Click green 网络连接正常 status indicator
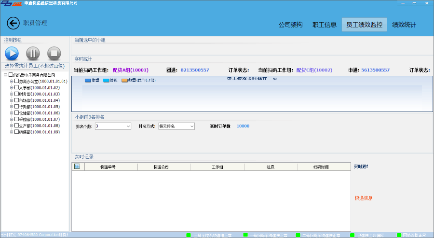 click(x=399, y=235)
